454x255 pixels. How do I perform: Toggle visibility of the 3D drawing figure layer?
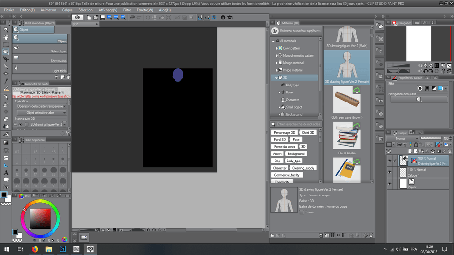click(x=389, y=161)
